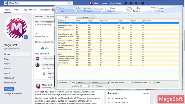Click the Gather pins button
The image size is (185, 104).
pyautogui.click(x=63, y=82)
